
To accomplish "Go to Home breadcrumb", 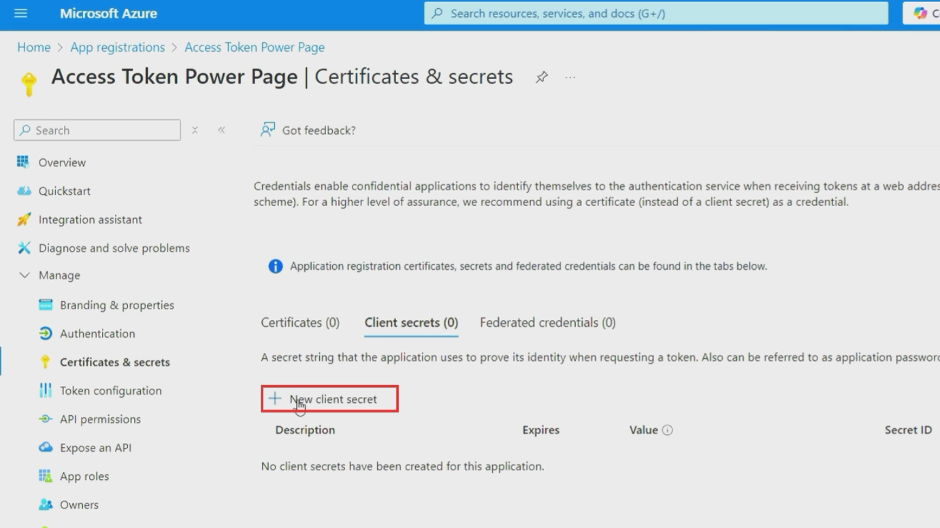I will pos(34,48).
